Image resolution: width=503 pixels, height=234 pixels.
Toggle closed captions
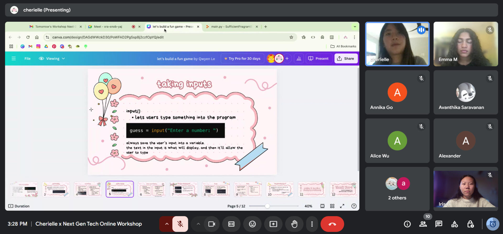click(231, 224)
